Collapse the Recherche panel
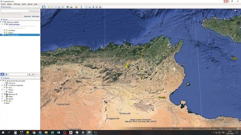Image resolution: width=241 pixels, height=135 pixels. 2,7
